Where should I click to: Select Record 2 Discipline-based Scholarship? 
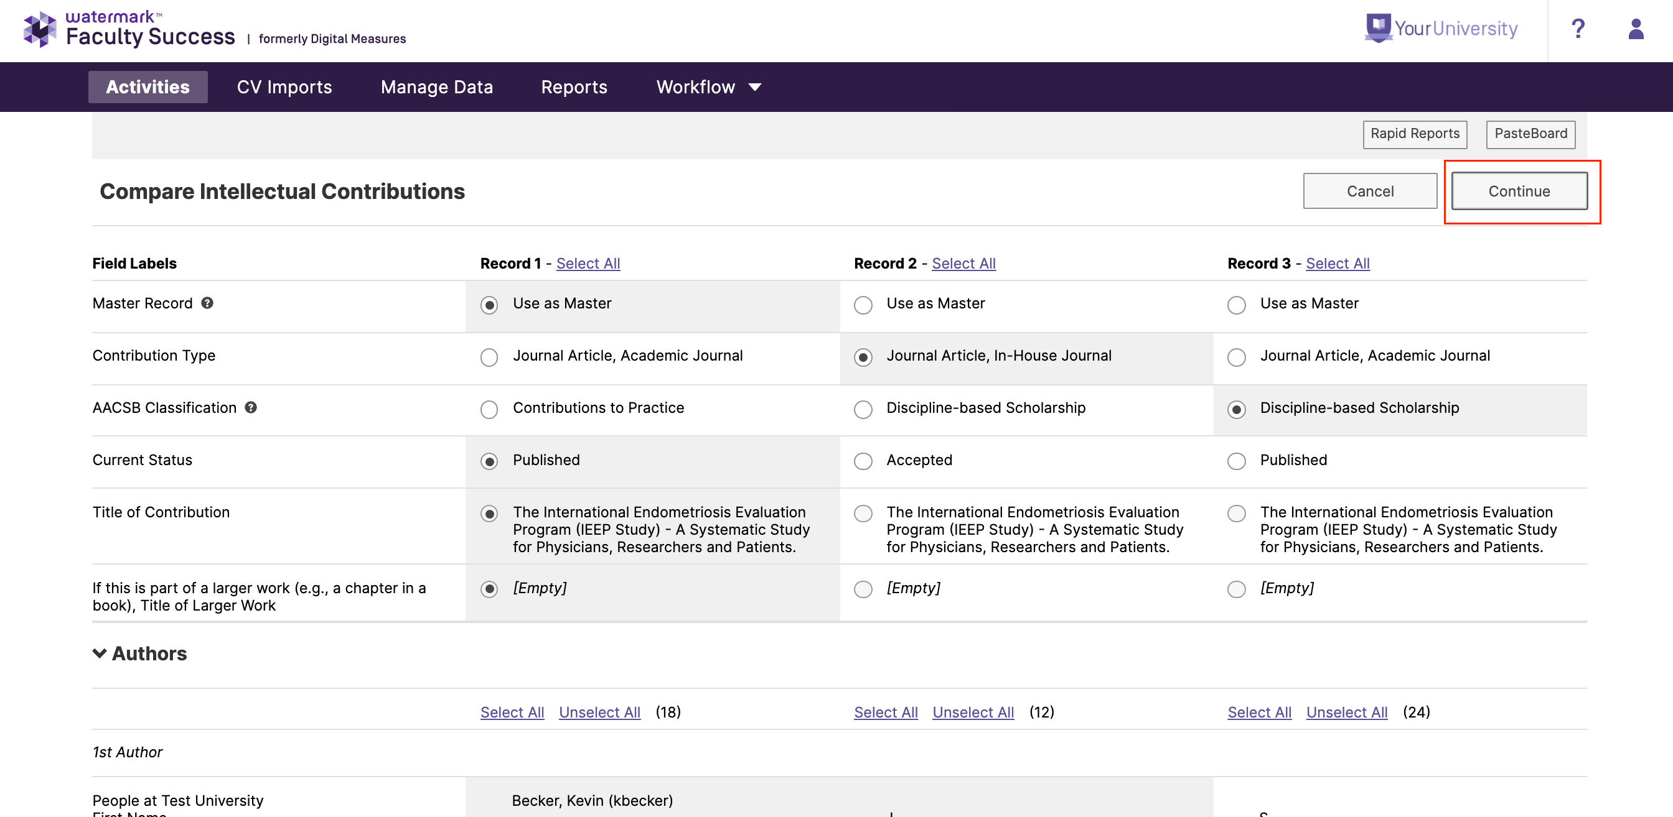863,410
